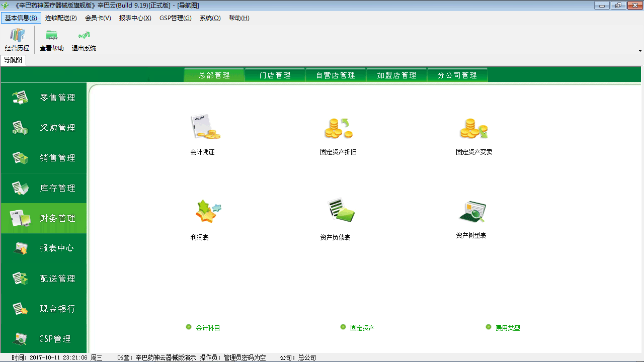644x362 pixels.
Task: Click the 财务管理 sidebar icon
Action: click(x=21, y=218)
